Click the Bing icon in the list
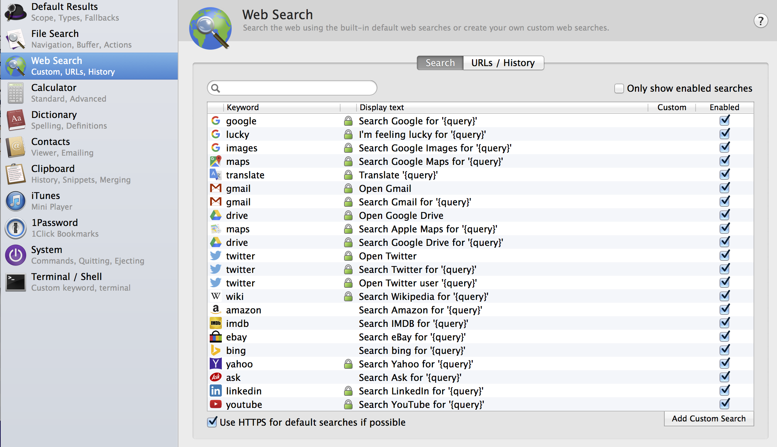777x447 pixels. click(x=216, y=350)
